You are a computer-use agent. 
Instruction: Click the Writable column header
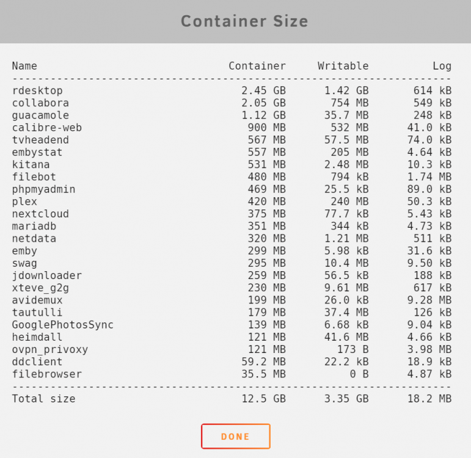point(343,66)
